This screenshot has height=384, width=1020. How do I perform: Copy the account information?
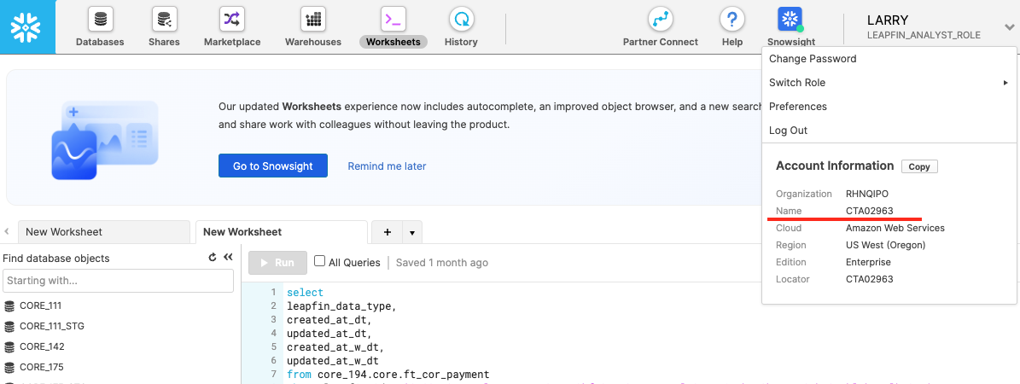click(x=919, y=166)
